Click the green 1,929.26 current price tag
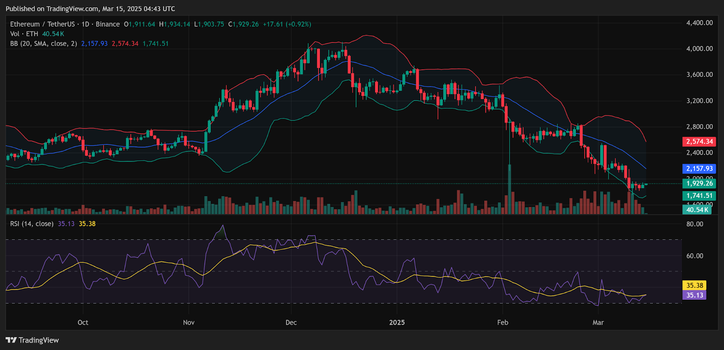 point(699,183)
